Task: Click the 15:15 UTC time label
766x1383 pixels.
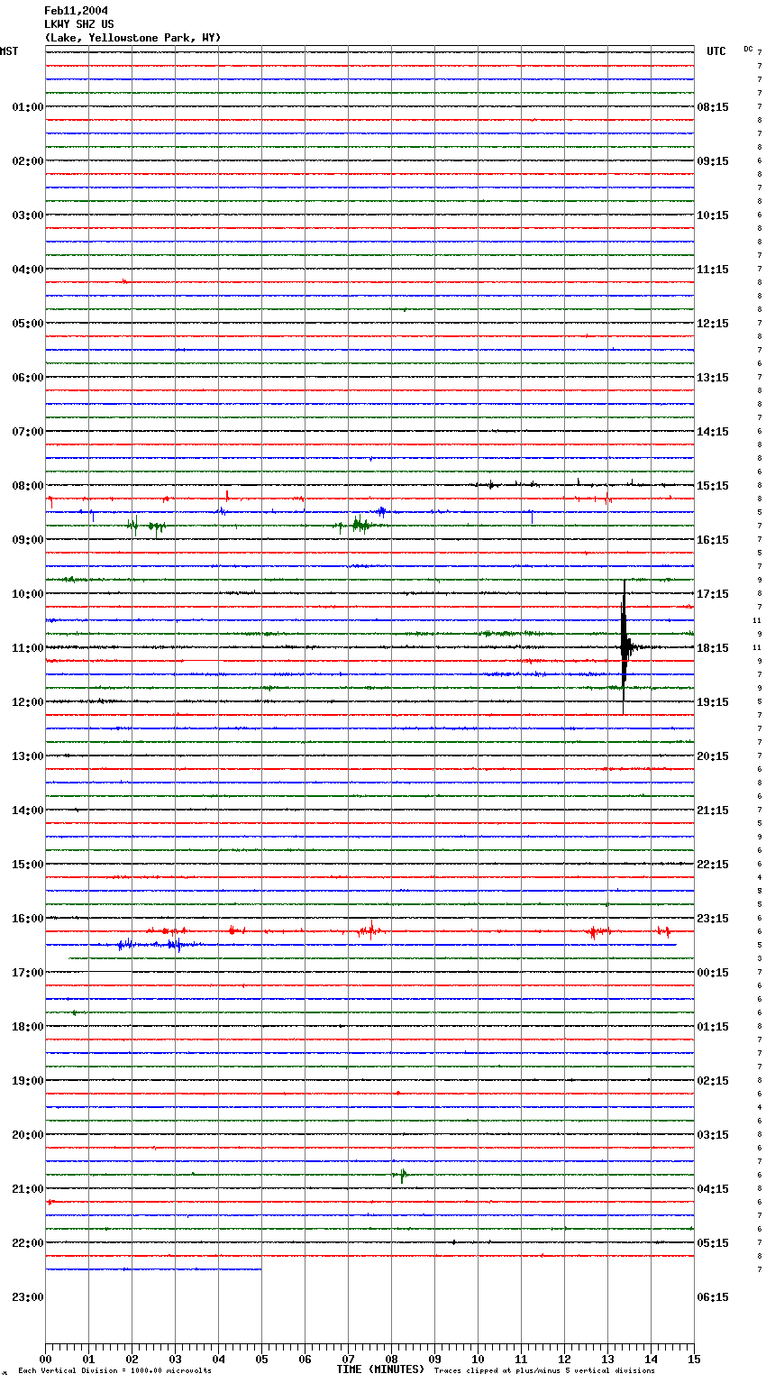Action: point(713,486)
